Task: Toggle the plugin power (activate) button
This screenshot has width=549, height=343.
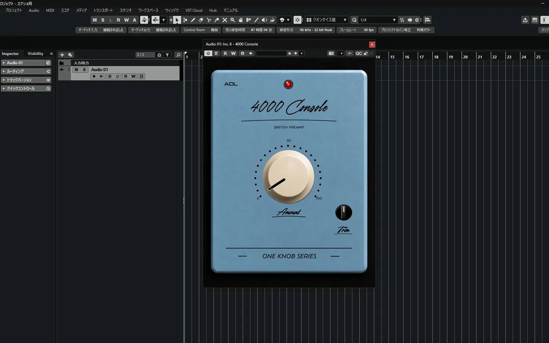Action: click(208, 54)
